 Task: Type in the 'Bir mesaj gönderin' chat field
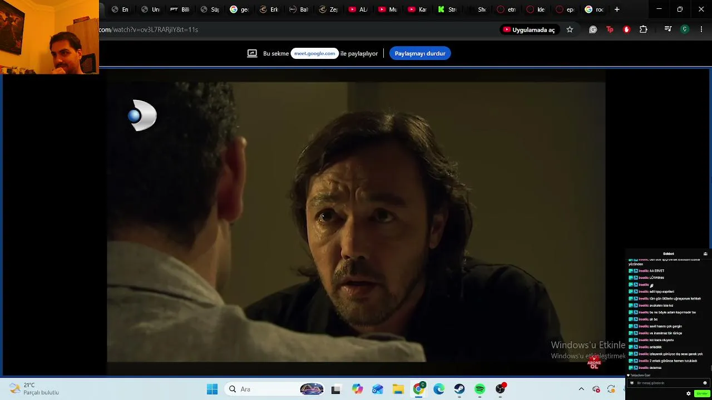point(668,383)
